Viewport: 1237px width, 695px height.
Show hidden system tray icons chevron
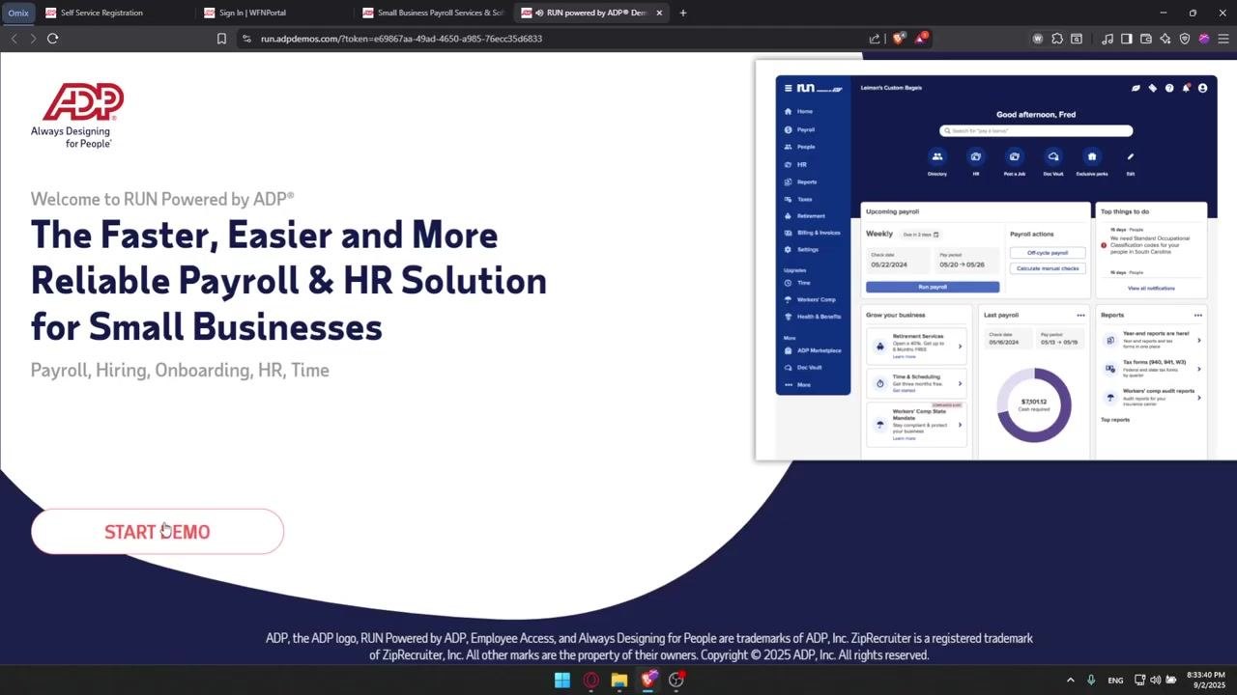(1070, 680)
